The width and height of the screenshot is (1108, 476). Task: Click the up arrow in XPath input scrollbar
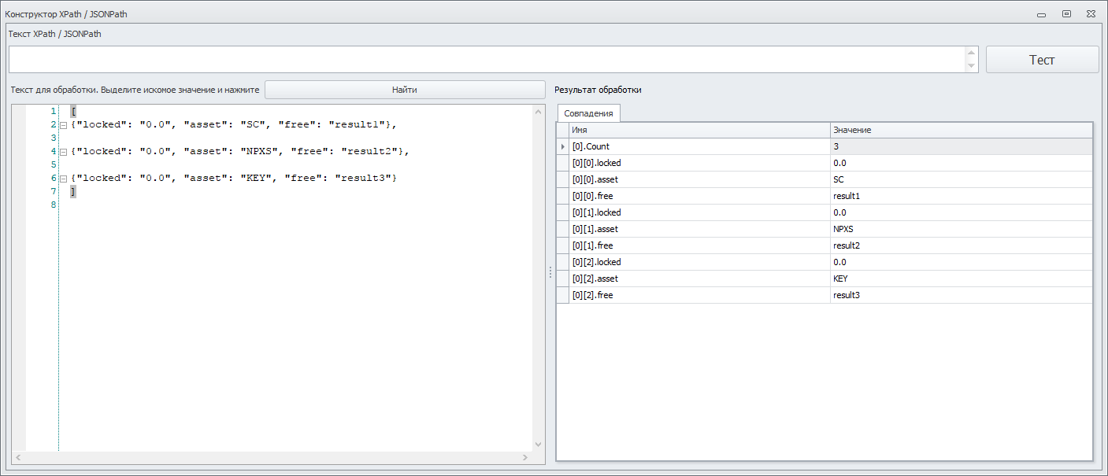972,53
